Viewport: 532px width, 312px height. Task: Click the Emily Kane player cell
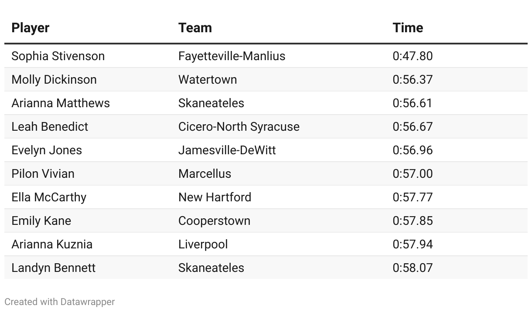click(x=41, y=221)
